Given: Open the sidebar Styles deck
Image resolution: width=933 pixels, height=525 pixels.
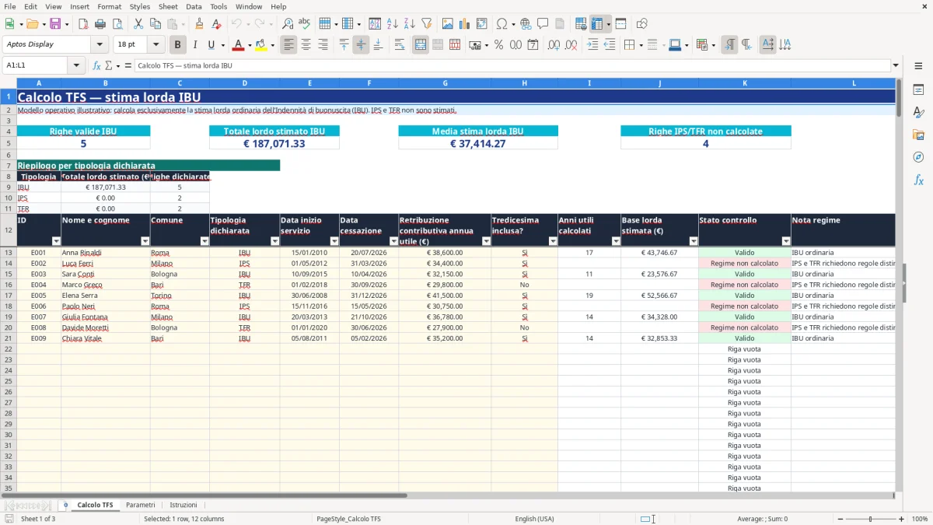Looking at the screenshot, I should coord(918,113).
